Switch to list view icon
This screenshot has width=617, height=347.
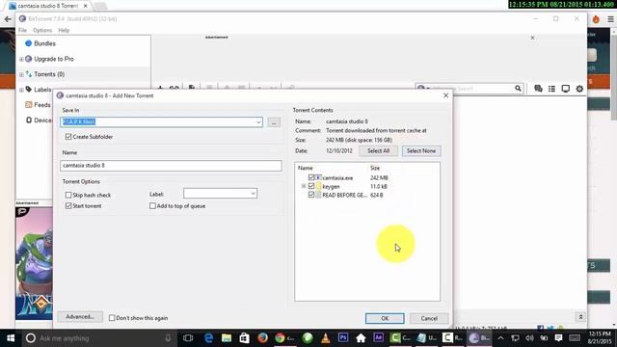(x=551, y=89)
